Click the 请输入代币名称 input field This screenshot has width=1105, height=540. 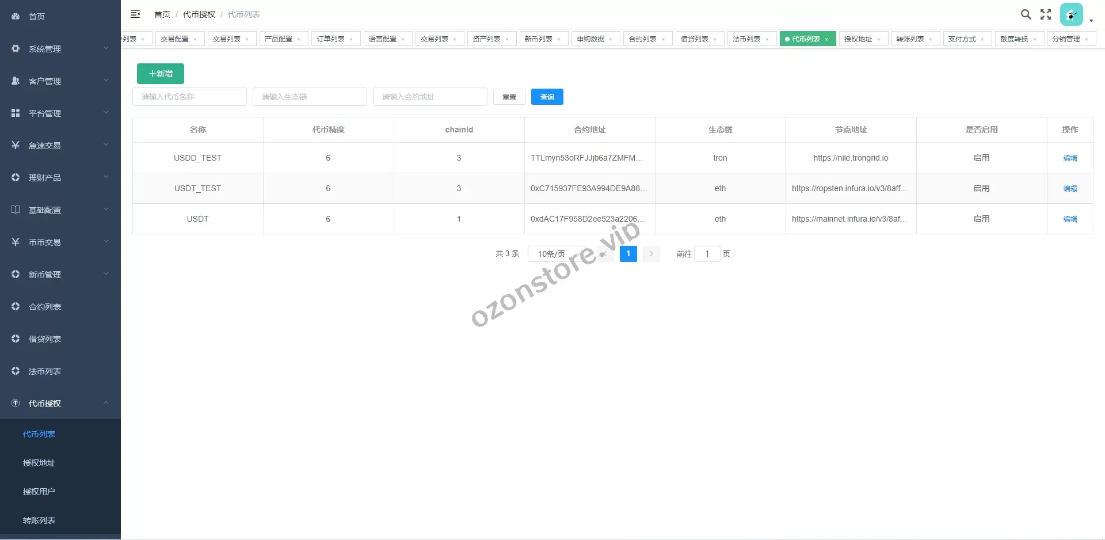click(189, 96)
